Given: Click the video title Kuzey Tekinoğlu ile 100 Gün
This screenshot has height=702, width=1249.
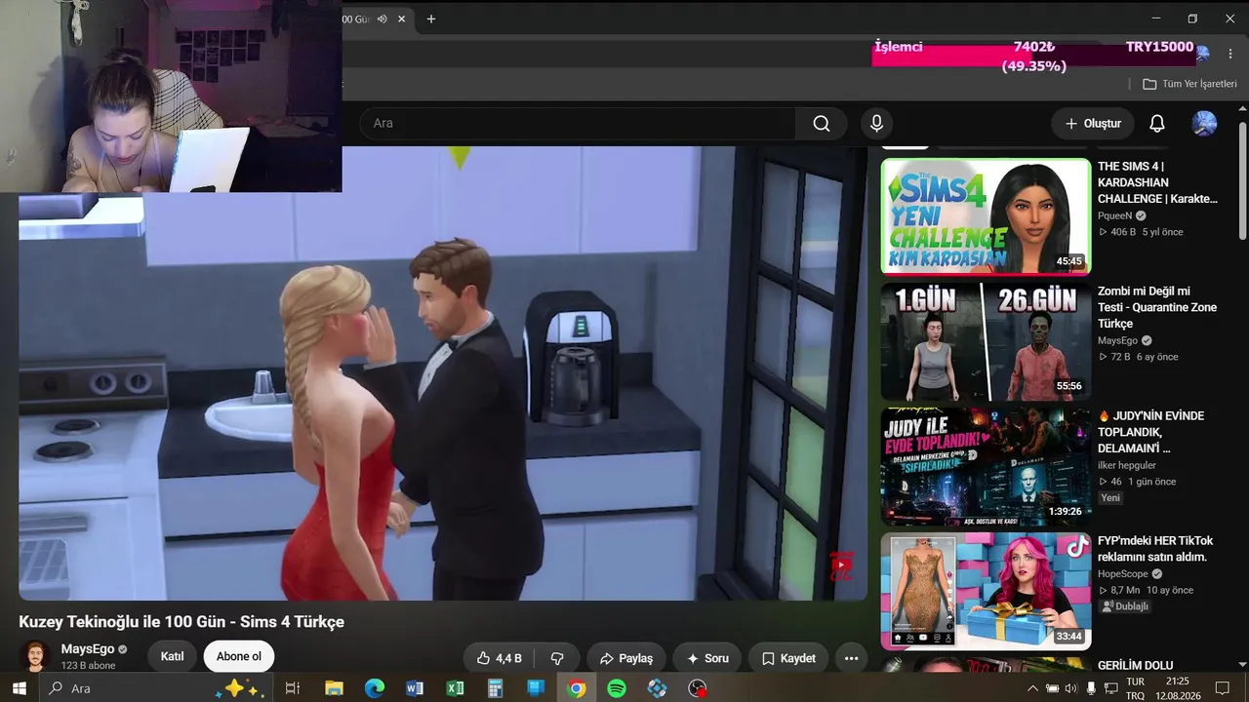Looking at the screenshot, I should 181,622.
